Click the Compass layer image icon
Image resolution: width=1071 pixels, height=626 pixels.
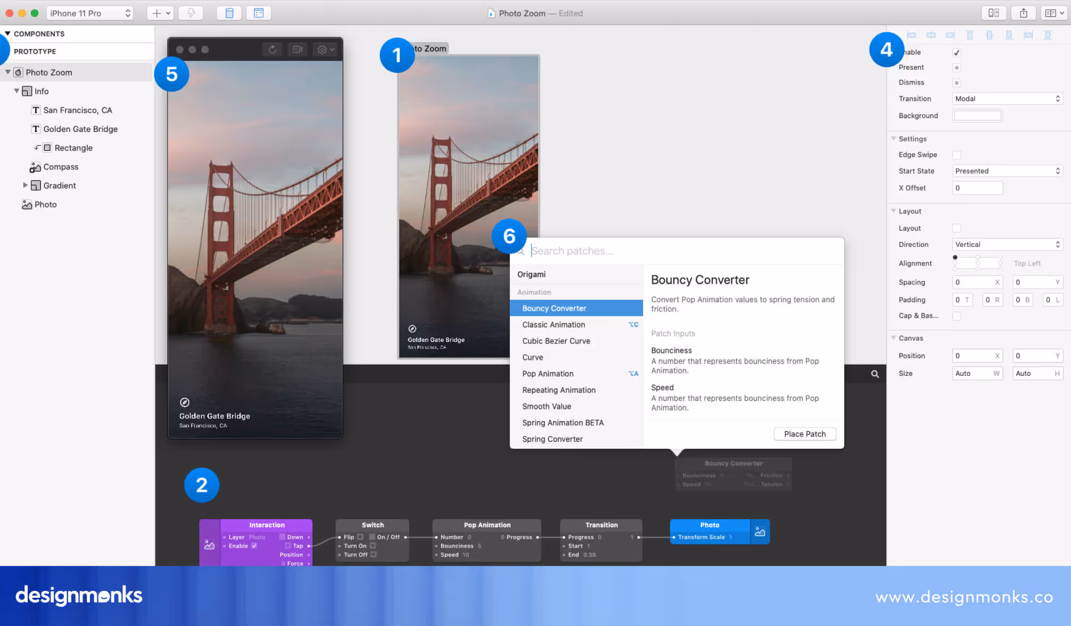pyautogui.click(x=35, y=167)
